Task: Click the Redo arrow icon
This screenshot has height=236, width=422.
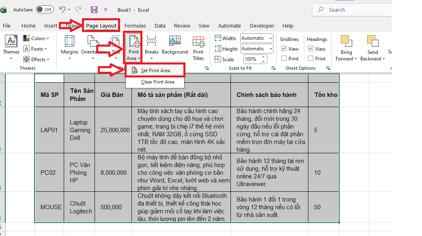Action: tap(78, 10)
